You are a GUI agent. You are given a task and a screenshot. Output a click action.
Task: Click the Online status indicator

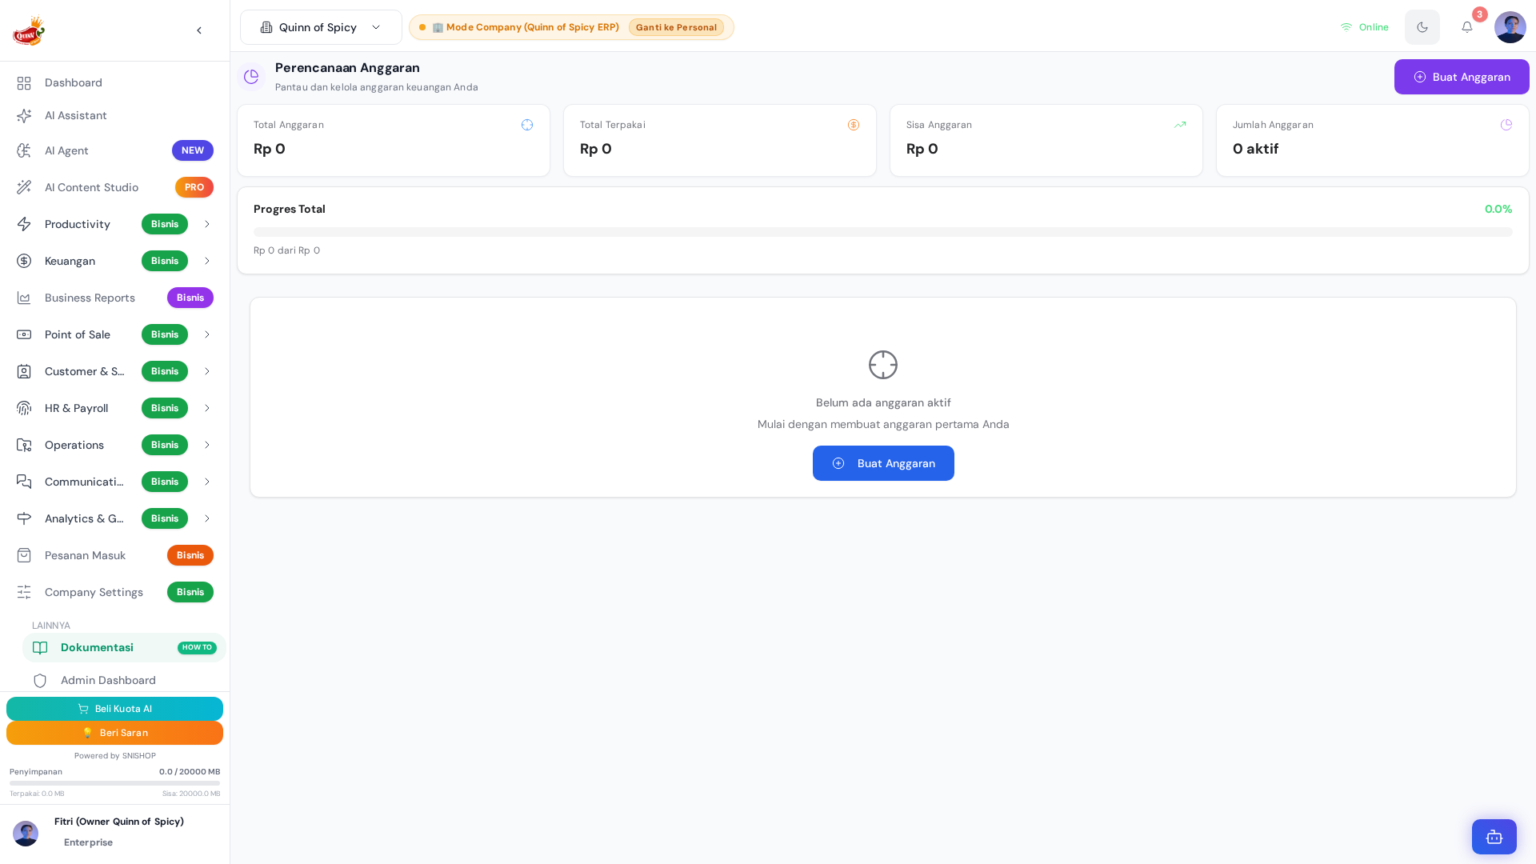1365,27
